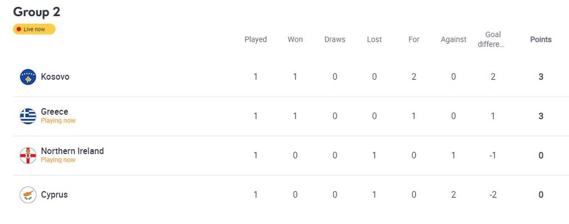Click Northern Ireland's Playing now label
Viewport: 569px width, 224px height.
click(58, 160)
